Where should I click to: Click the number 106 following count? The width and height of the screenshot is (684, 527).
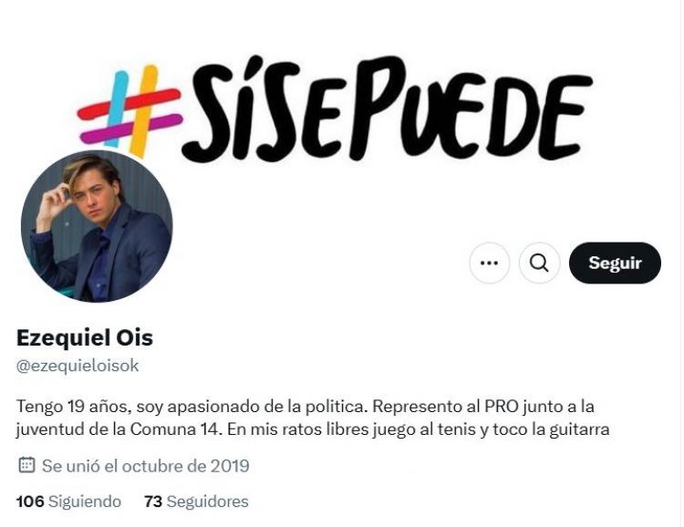pyautogui.click(x=30, y=501)
